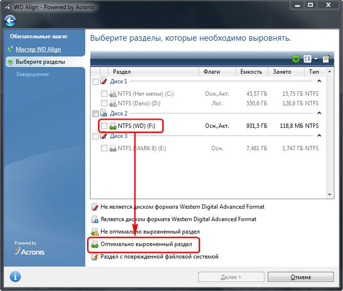Tick the NTFS (Нет метки) (C:) checkbox
The height and width of the screenshot is (291, 343).
104,94
